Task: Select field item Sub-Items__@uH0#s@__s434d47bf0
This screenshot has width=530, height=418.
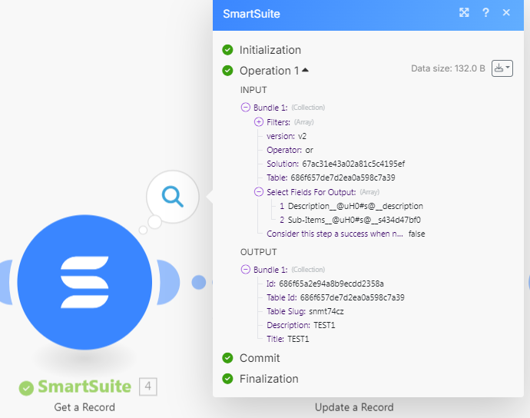Action: coord(354,220)
